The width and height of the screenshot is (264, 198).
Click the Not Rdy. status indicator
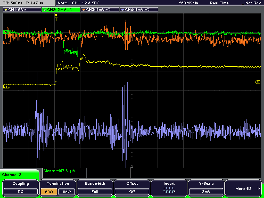pyautogui.click(x=253, y=3)
